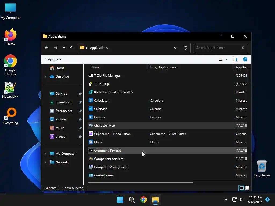The image size is (275, 206).
Task: Switch to details view in status bar
Action: point(241,188)
